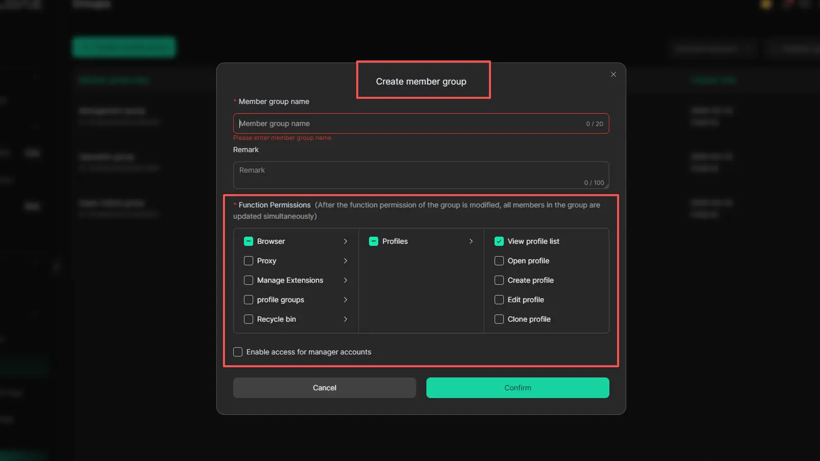Click the green Confirm button

coord(518,388)
